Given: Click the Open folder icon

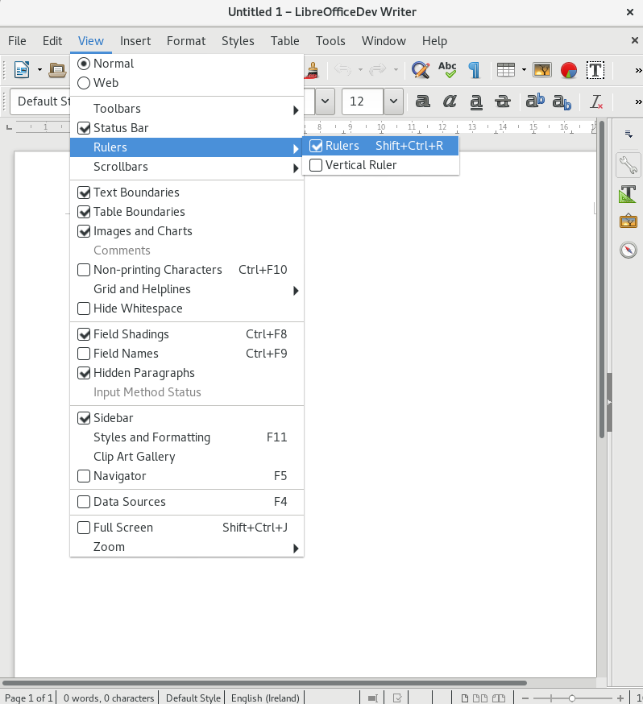Looking at the screenshot, I should (x=57, y=69).
